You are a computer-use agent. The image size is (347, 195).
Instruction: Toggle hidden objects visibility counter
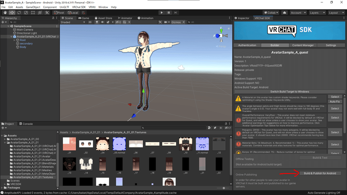coord(118,22)
